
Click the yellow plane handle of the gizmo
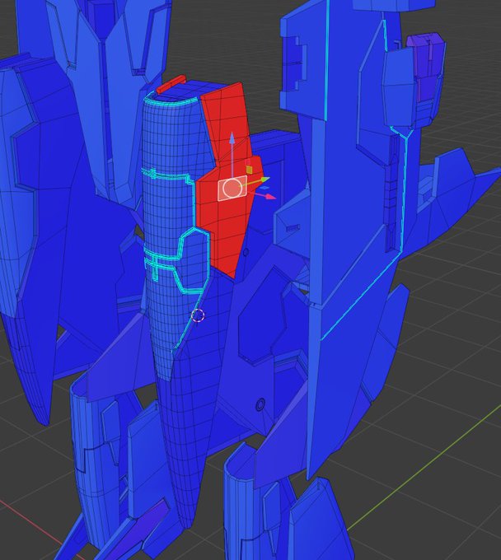click(249, 170)
